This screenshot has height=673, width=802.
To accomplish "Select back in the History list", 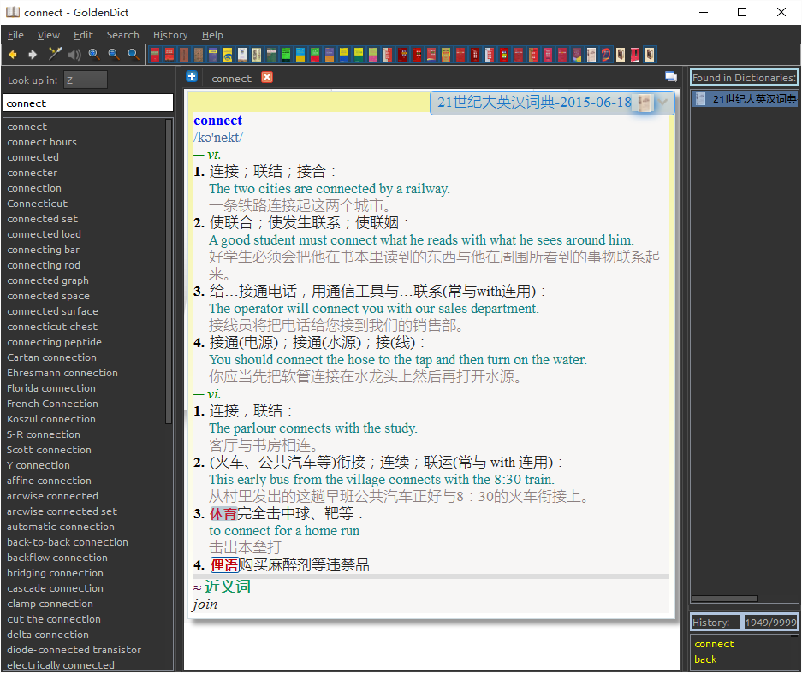I will [x=705, y=659].
